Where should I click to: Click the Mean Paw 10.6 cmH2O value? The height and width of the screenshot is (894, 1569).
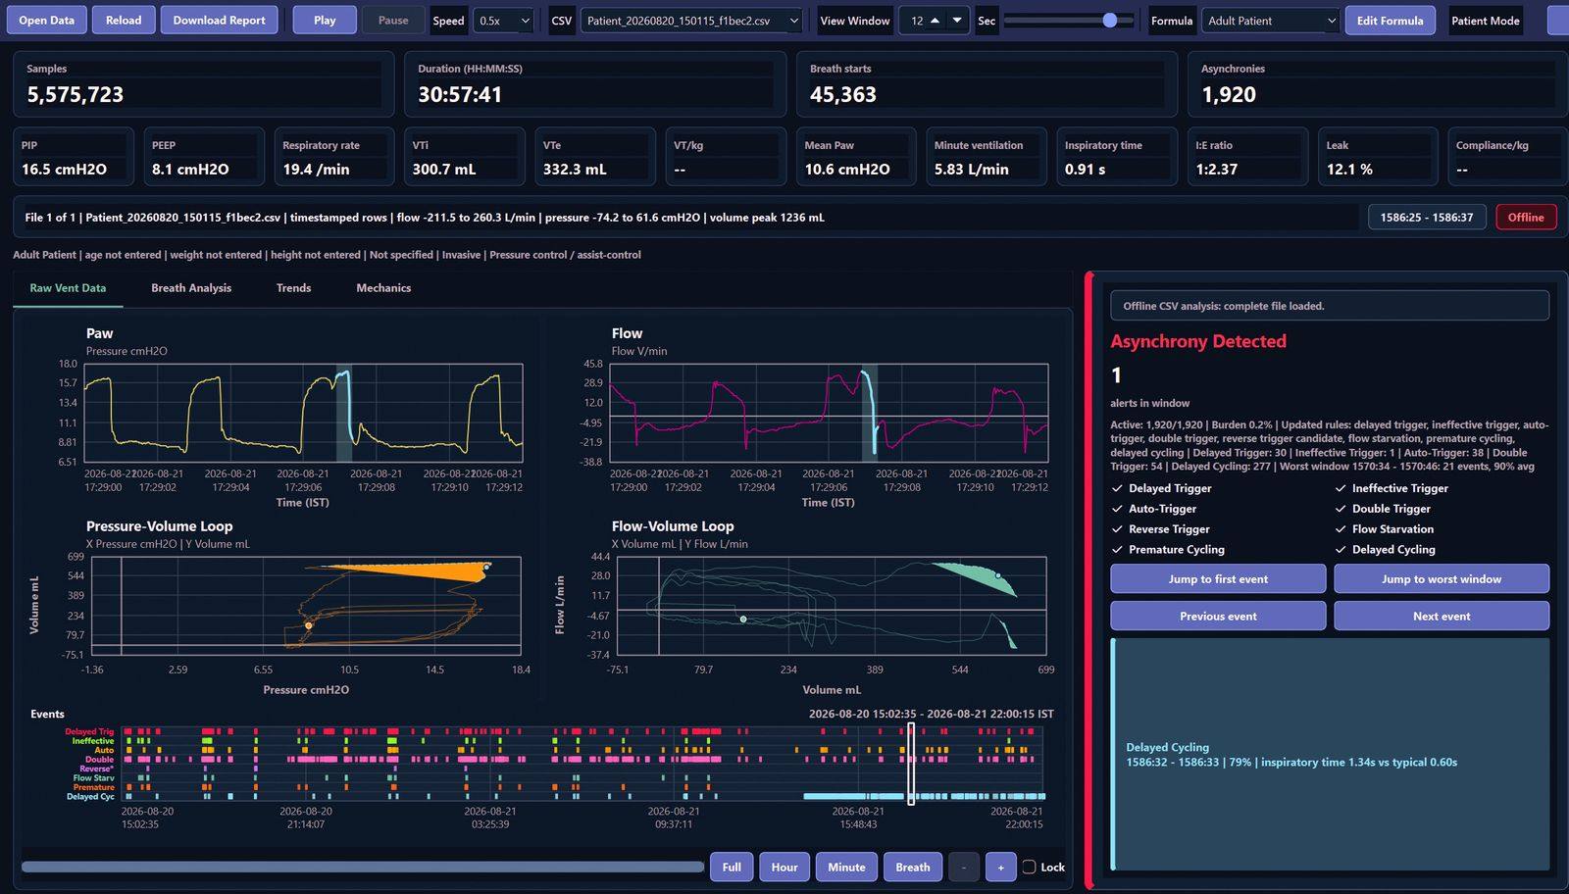point(847,170)
